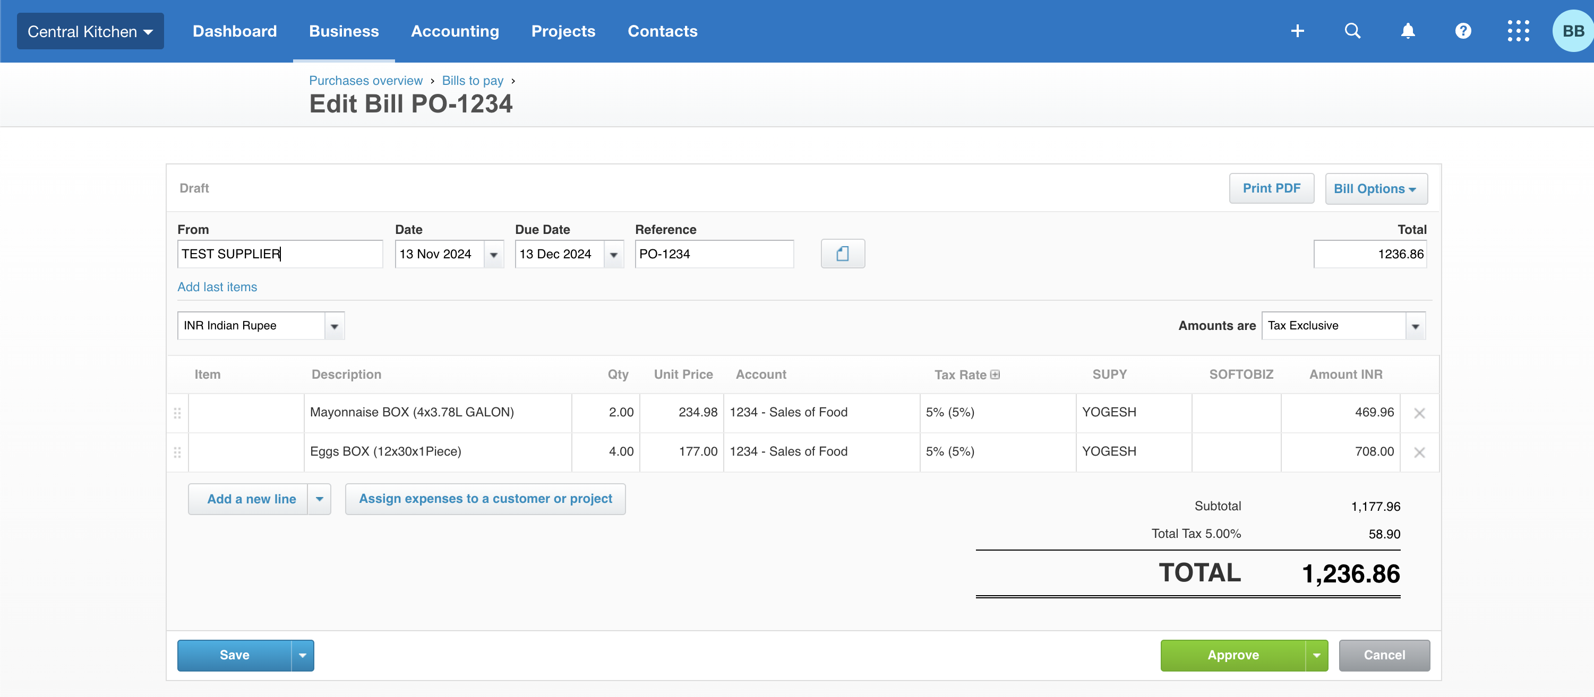
Task: Click the plus create-new icon
Action: pyautogui.click(x=1297, y=31)
